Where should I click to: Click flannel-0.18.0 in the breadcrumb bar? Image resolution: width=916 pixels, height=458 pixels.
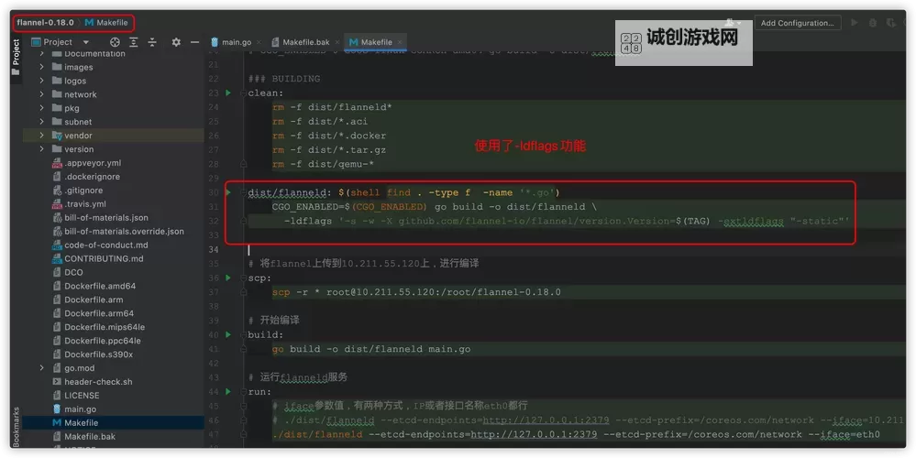[x=45, y=22]
